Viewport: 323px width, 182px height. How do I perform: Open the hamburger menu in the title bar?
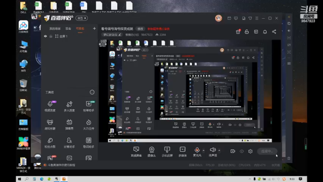pos(257,18)
